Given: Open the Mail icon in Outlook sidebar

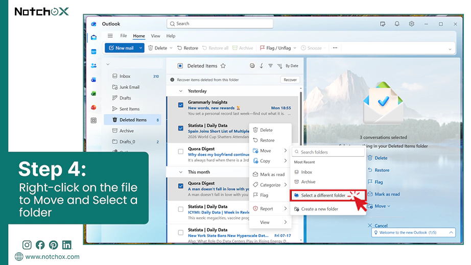Looking at the screenshot, I should tap(93, 37).
